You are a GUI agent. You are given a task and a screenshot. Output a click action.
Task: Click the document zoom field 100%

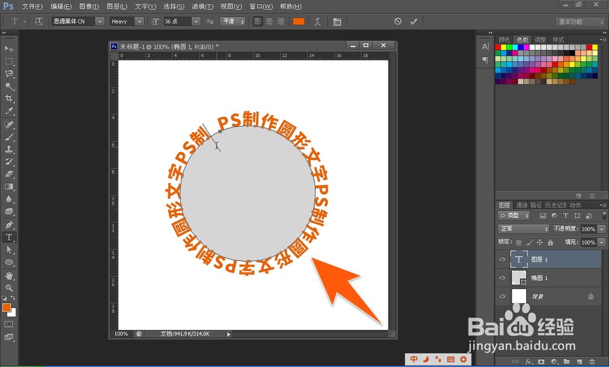[x=121, y=334]
